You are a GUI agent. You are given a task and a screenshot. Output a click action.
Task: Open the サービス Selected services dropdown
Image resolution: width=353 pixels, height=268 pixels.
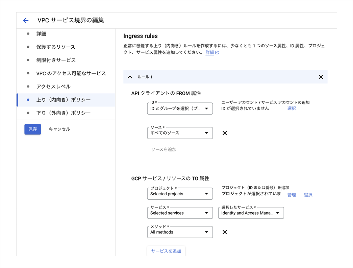(180, 213)
